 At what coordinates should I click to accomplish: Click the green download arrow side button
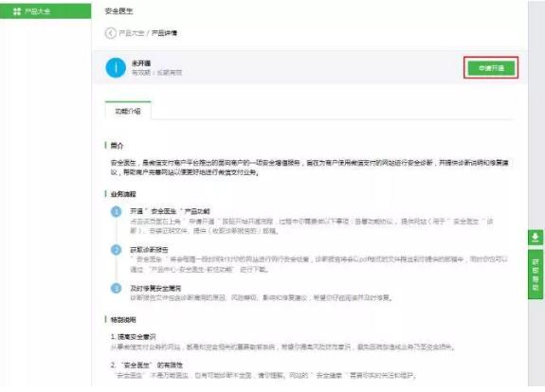pyautogui.click(x=536, y=238)
